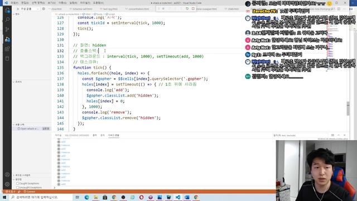The height and width of the screenshot is (201, 357).
Task: Open the 파일(F) File menu
Action: coord(15,3)
